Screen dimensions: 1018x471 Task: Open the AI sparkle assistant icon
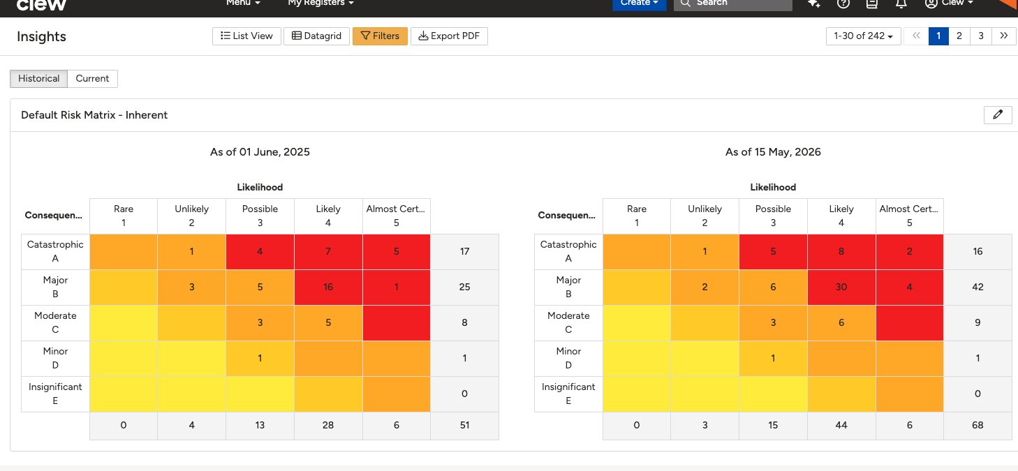point(813,3)
